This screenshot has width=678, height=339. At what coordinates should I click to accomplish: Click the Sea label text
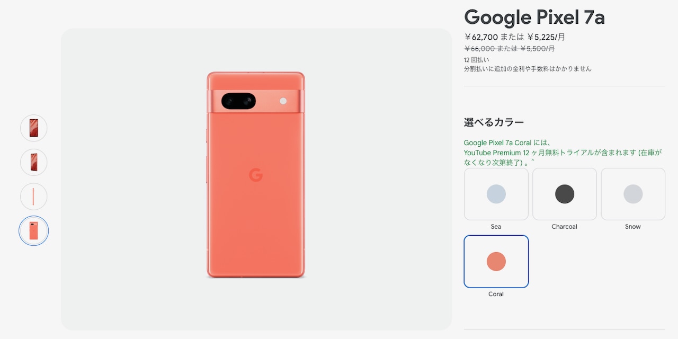(x=496, y=227)
